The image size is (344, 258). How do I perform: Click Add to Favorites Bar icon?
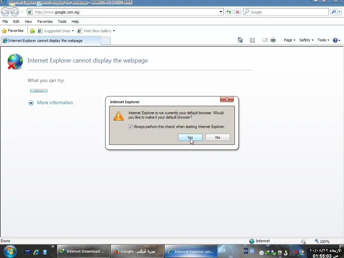click(32, 31)
